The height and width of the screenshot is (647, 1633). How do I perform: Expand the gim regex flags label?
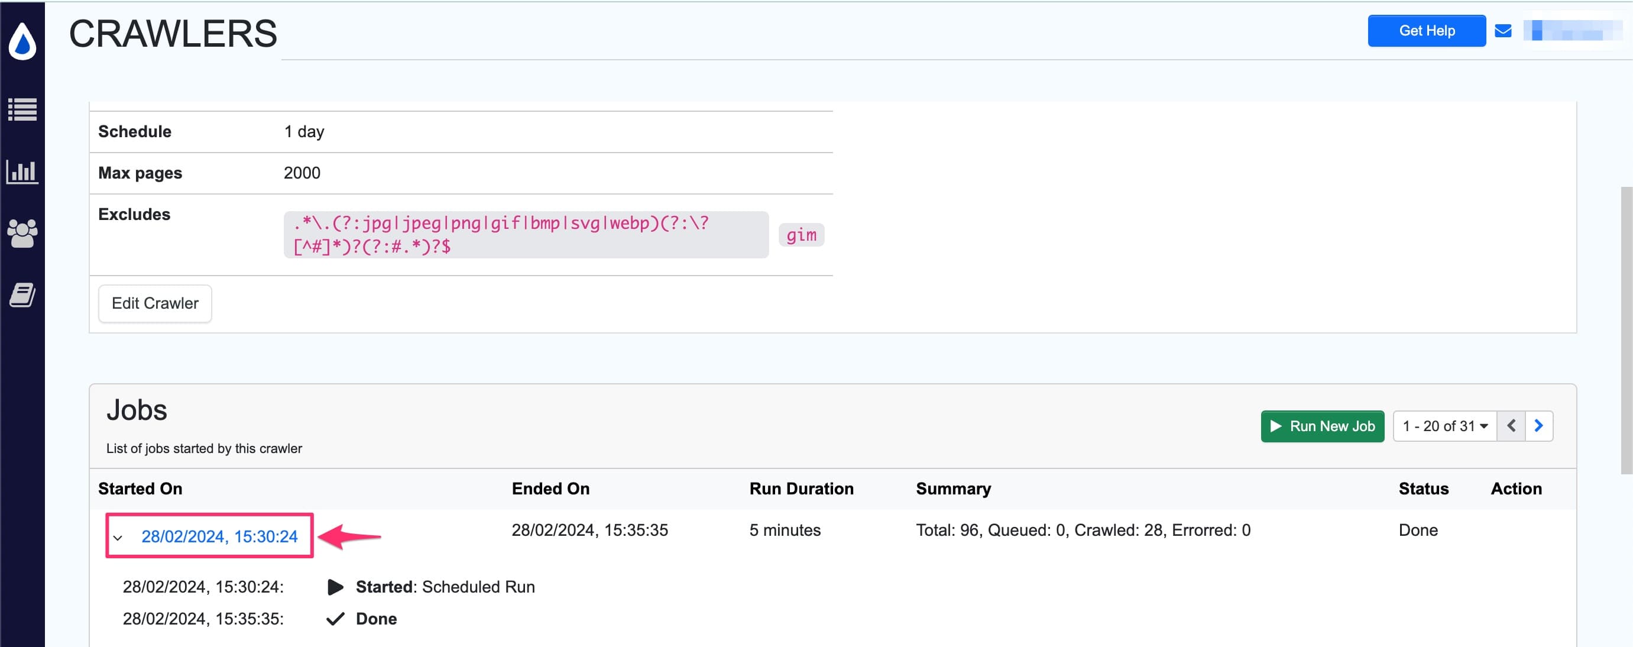(x=801, y=235)
